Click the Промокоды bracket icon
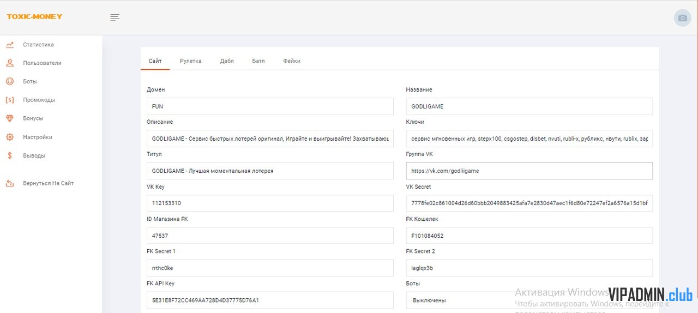 [10, 100]
